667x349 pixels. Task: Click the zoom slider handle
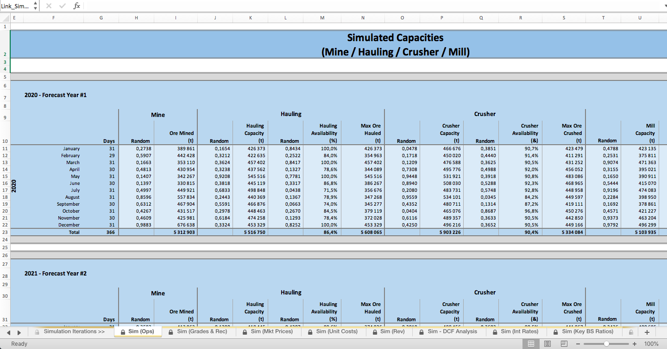click(x=606, y=344)
